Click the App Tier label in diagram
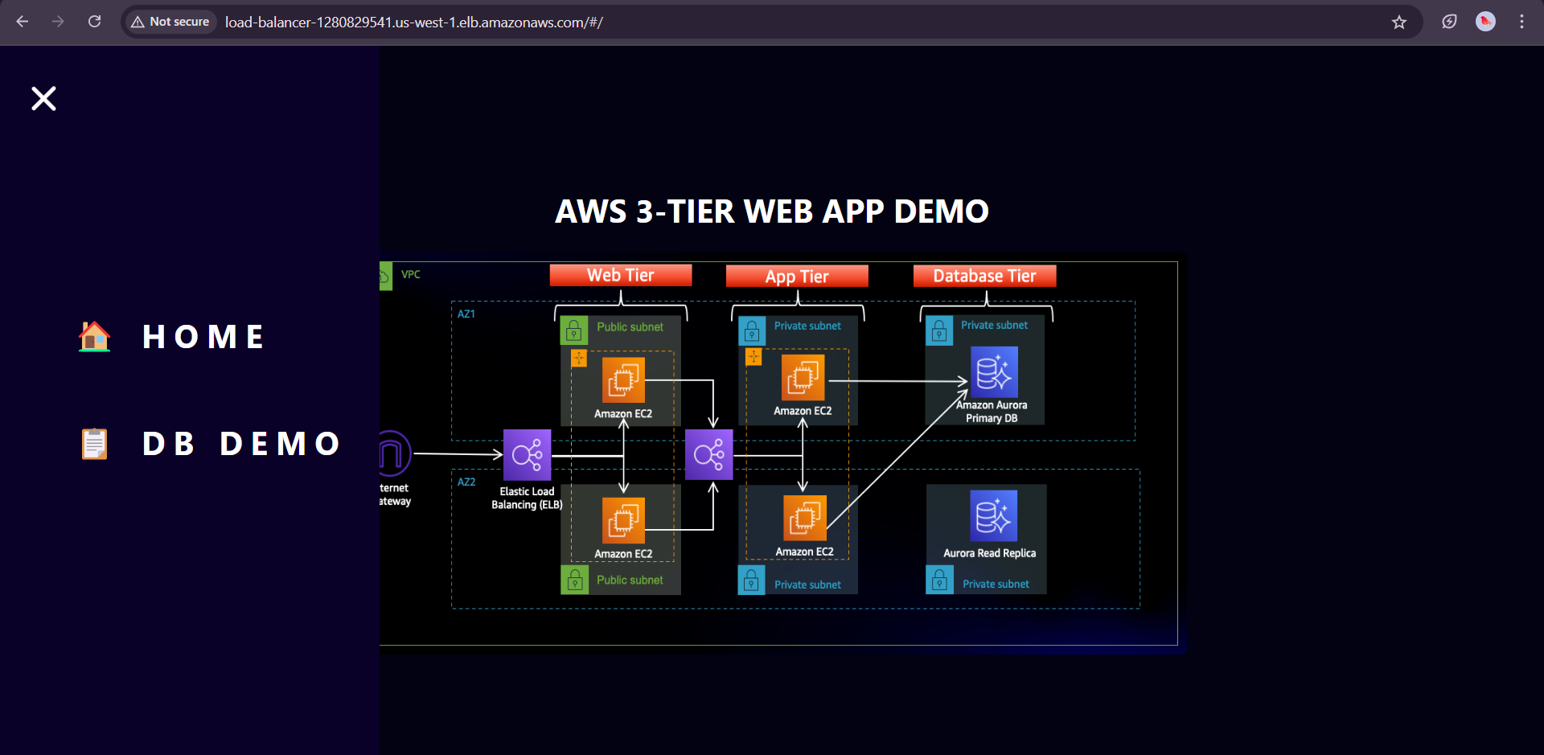1544x755 pixels. coord(797,276)
